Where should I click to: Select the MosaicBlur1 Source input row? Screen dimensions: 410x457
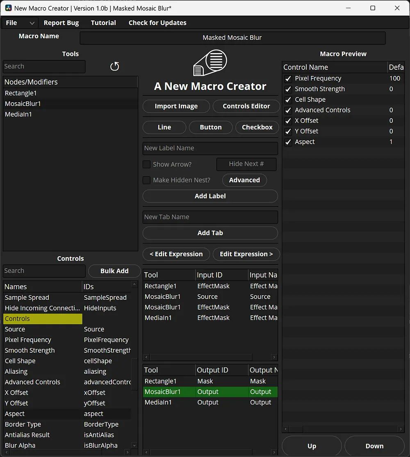tap(210, 297)
